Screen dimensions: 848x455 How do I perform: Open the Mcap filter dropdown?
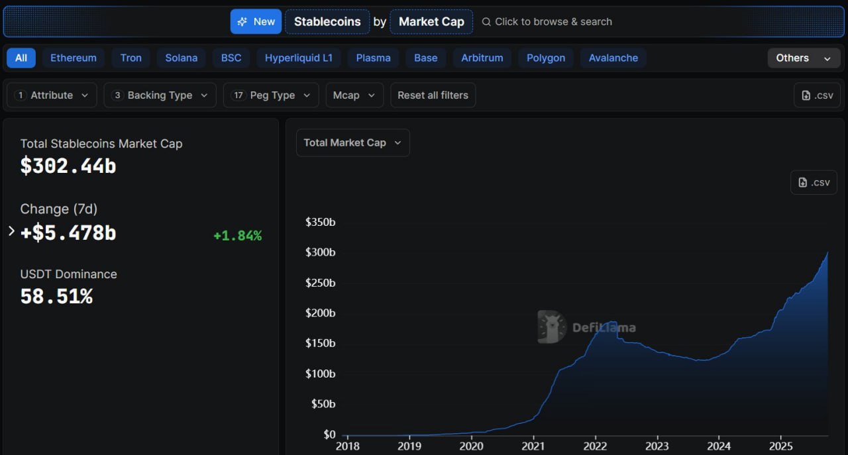coord(354,95)
